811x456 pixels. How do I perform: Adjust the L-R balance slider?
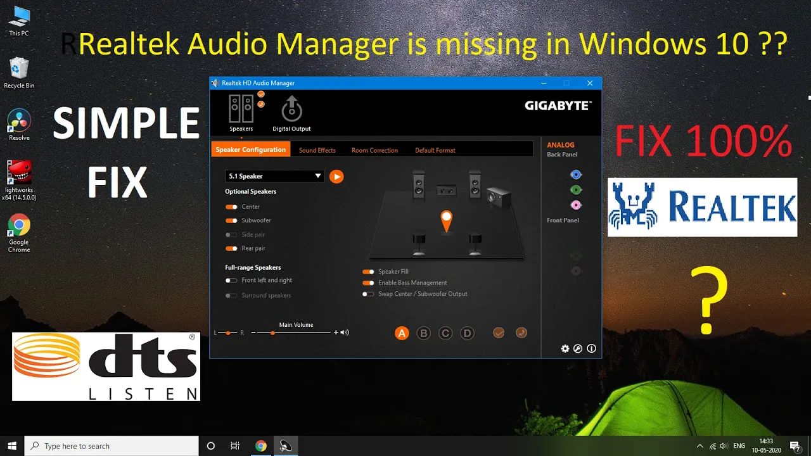click(227, 332)
